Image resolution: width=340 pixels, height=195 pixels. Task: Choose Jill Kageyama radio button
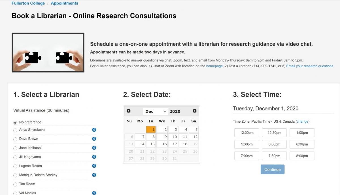point(15,157)
